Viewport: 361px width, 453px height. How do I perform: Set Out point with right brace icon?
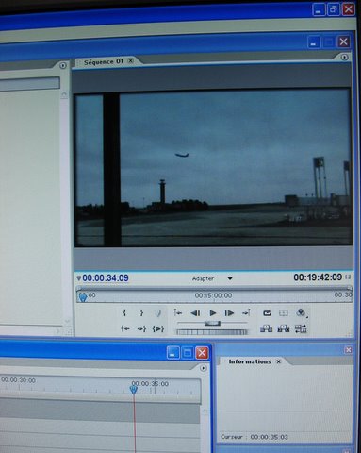pos(141,312)
